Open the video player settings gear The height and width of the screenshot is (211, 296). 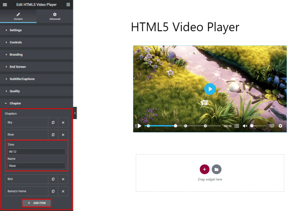[x=280, y=126]
